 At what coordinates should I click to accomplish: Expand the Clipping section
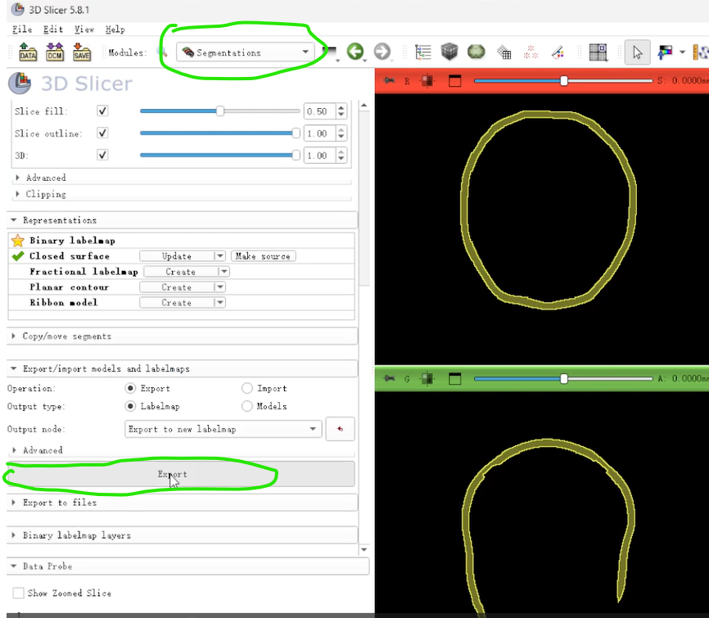[181, 194]
